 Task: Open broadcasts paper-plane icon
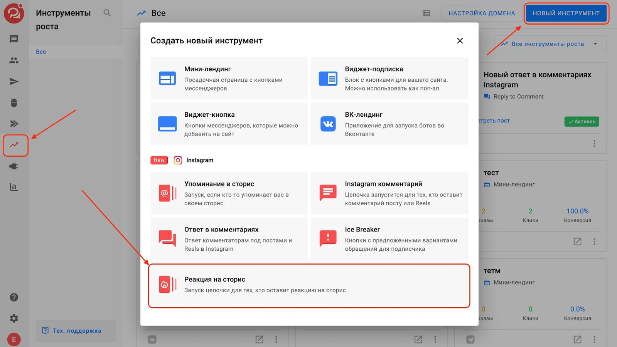click(14, 81)
